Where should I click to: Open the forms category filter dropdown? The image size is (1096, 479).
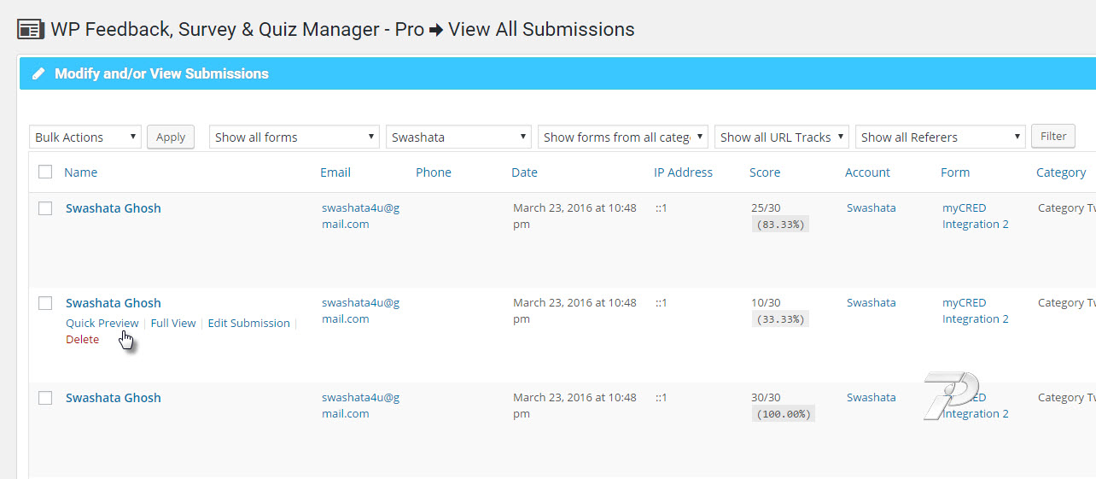[623, 137]
